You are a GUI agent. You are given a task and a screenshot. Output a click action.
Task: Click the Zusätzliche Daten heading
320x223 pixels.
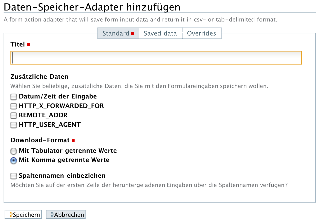[x=39, y=76]
